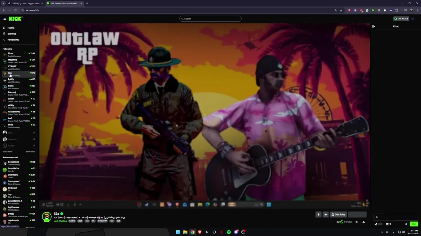Follow the channel with heart button
421x236 pixels.
click(x=326, y=215)
